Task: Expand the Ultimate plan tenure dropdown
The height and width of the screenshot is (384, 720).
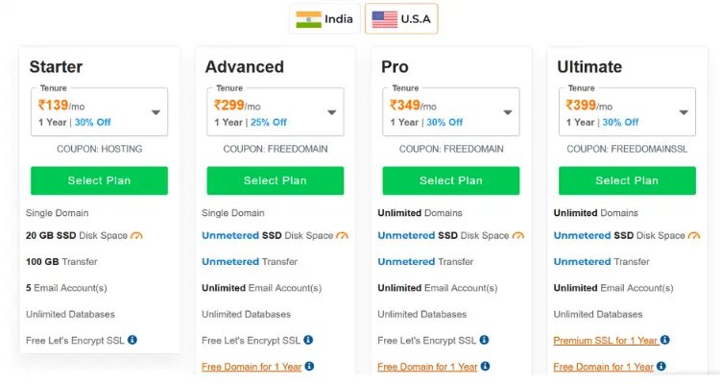Action: 627,112
